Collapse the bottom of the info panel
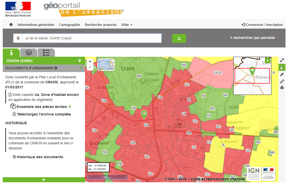The image size is (287, 184). tap(44, 180)
